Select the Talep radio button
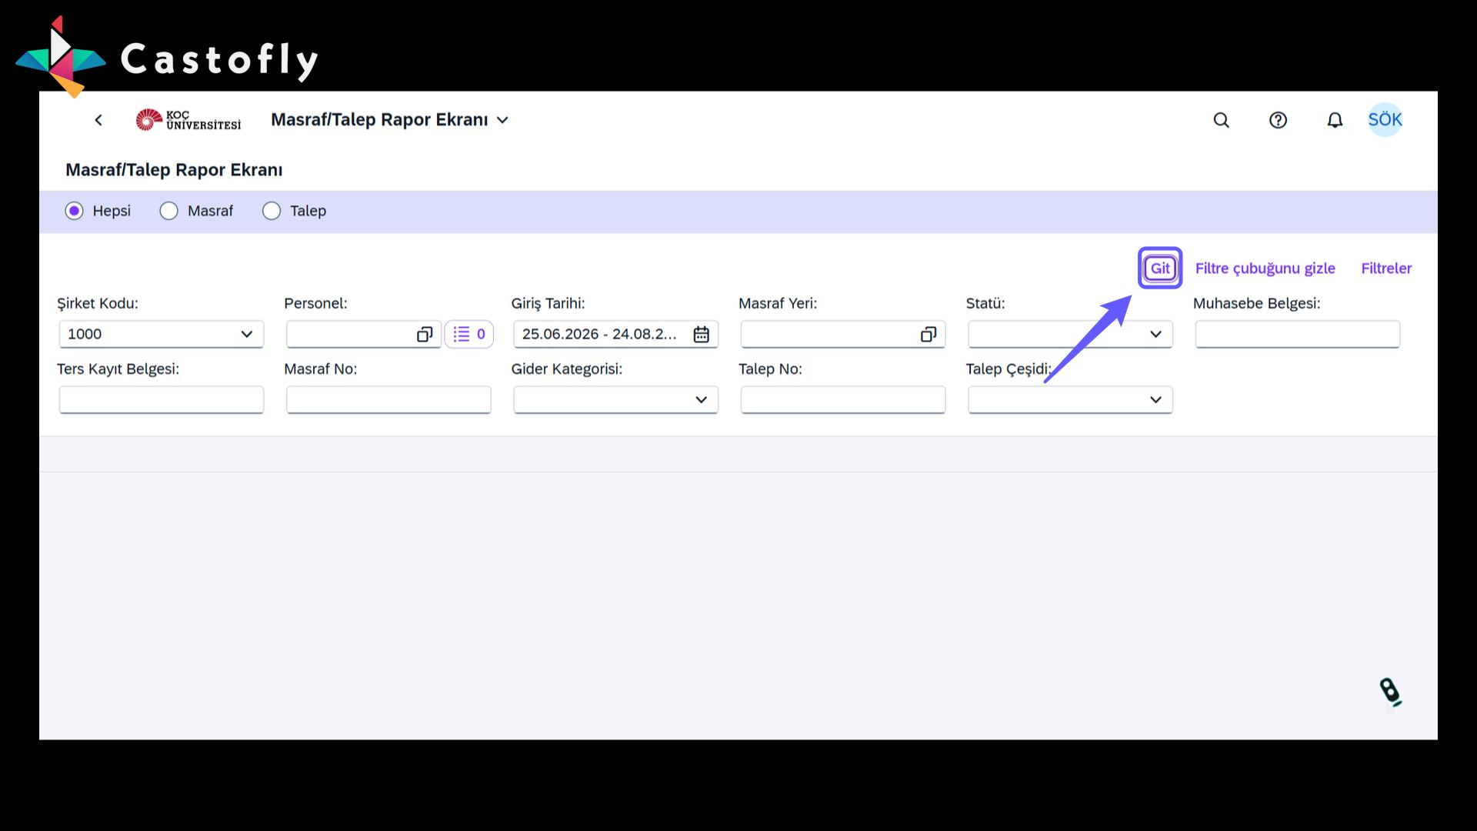The width and height of the screenshot is (1477, 831). click(272, 211)
